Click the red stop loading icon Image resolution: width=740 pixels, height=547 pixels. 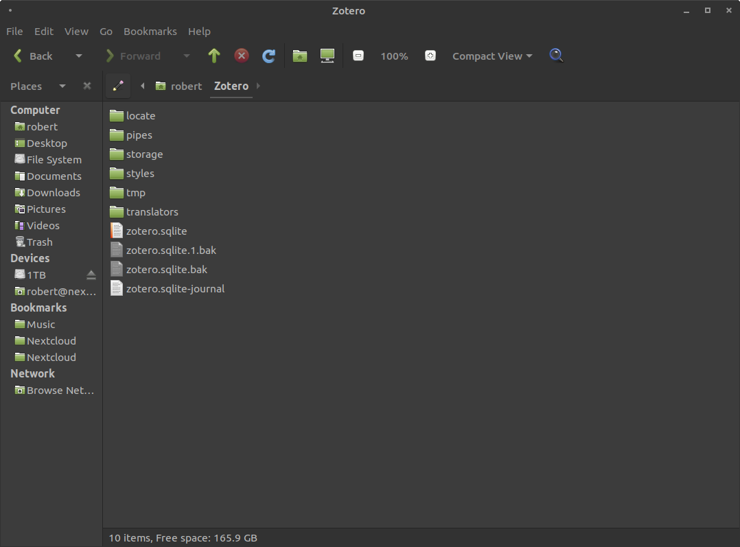241,56
